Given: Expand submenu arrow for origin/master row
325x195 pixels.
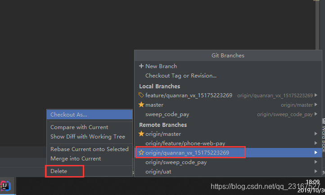Looking at the screenshot, I should tap(316, 134).
